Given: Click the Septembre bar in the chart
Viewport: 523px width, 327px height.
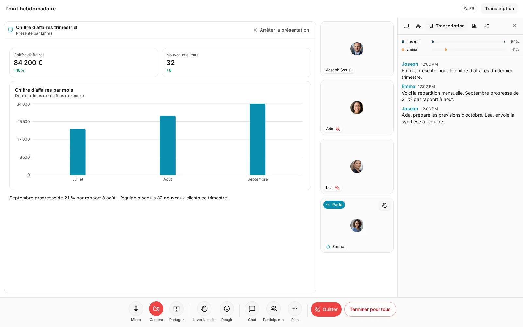Looking at the screenshot, I should (x=258, y=139).
